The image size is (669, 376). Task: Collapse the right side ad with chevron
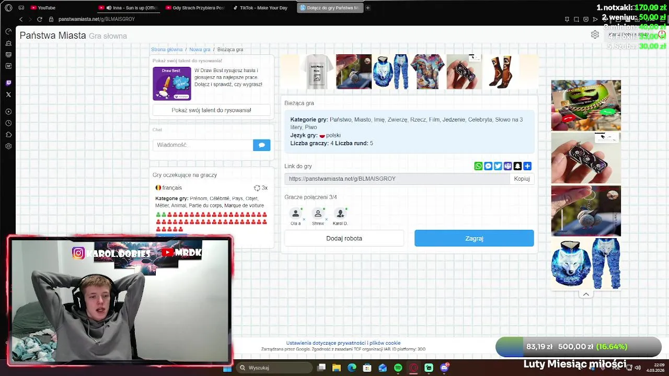point(586,295)
